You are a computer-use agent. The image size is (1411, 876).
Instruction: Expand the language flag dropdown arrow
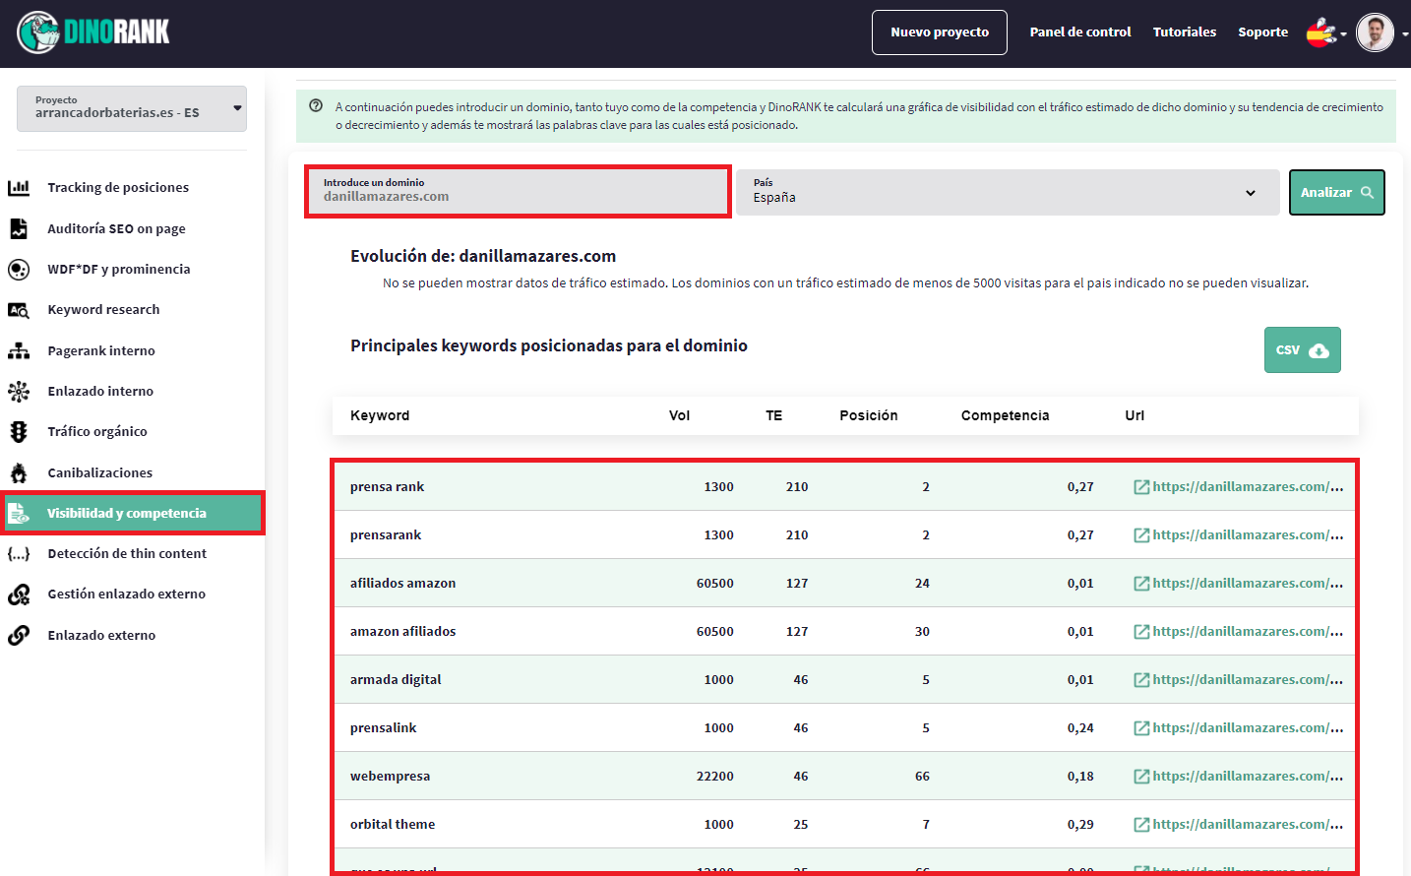point(1343,34)
